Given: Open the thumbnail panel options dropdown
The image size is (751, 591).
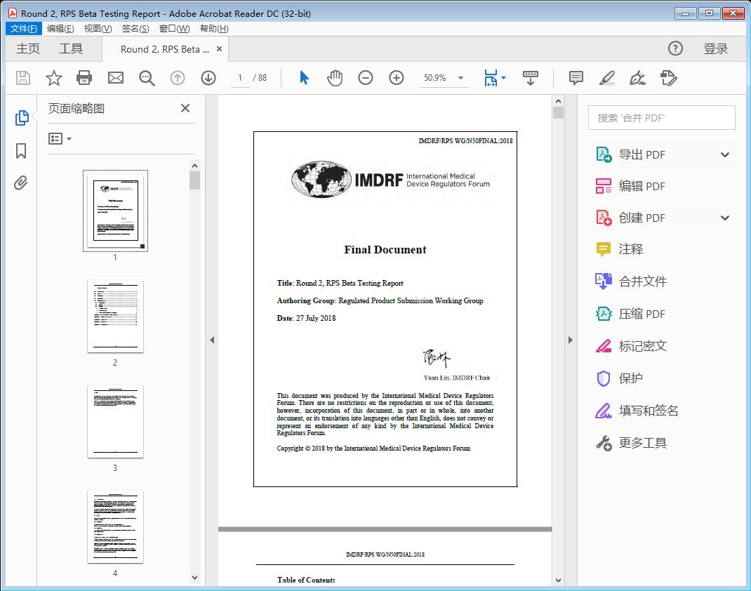Looking at the screenshot, I should coord(59,138).
